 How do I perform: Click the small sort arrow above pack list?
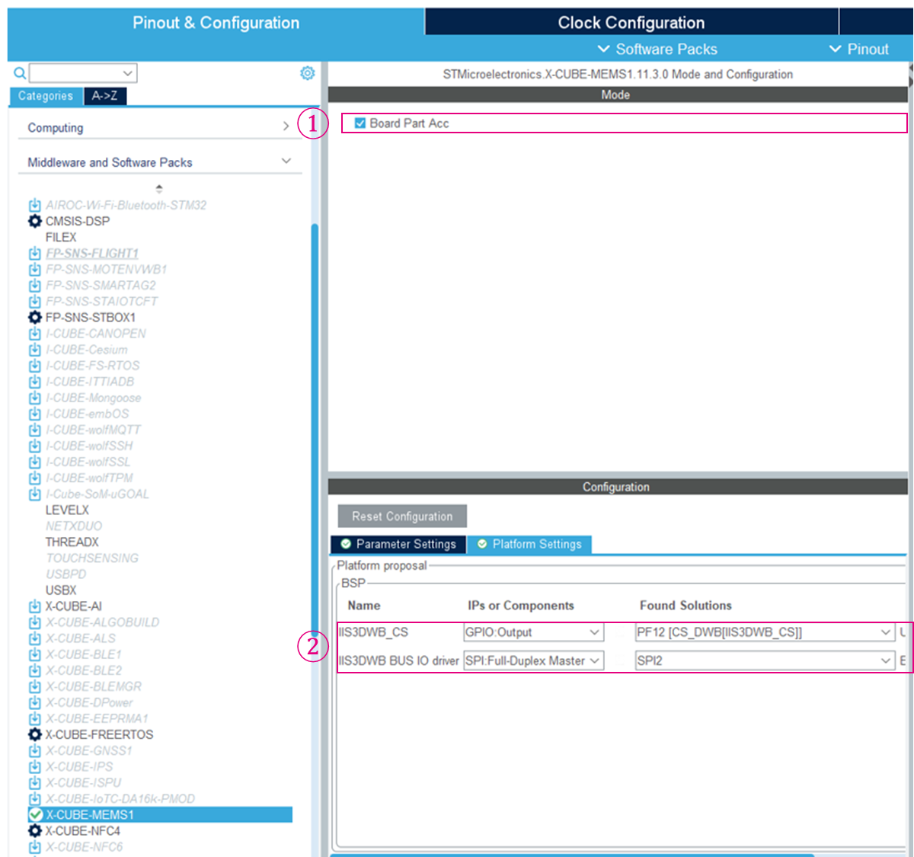coord(159,187)
